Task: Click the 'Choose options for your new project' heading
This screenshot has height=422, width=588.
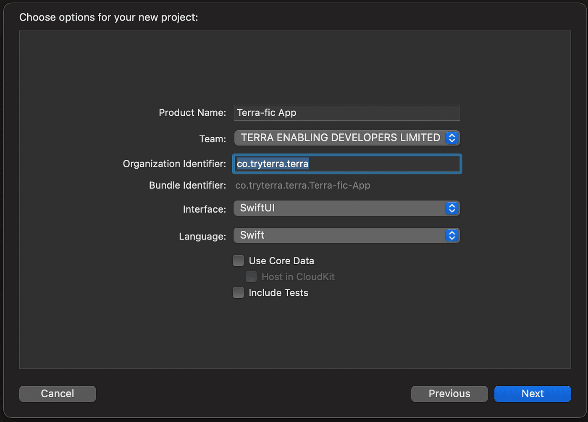Action: [109, 17]
